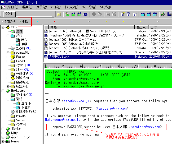The height and width of the screenshot is (144, 172).
Task: Open the ツール(T) menu
Action: [55, 7]
